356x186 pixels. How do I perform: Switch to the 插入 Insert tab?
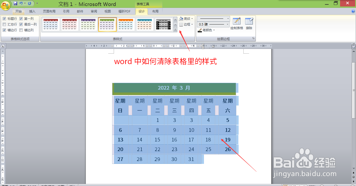coord(32,11)
